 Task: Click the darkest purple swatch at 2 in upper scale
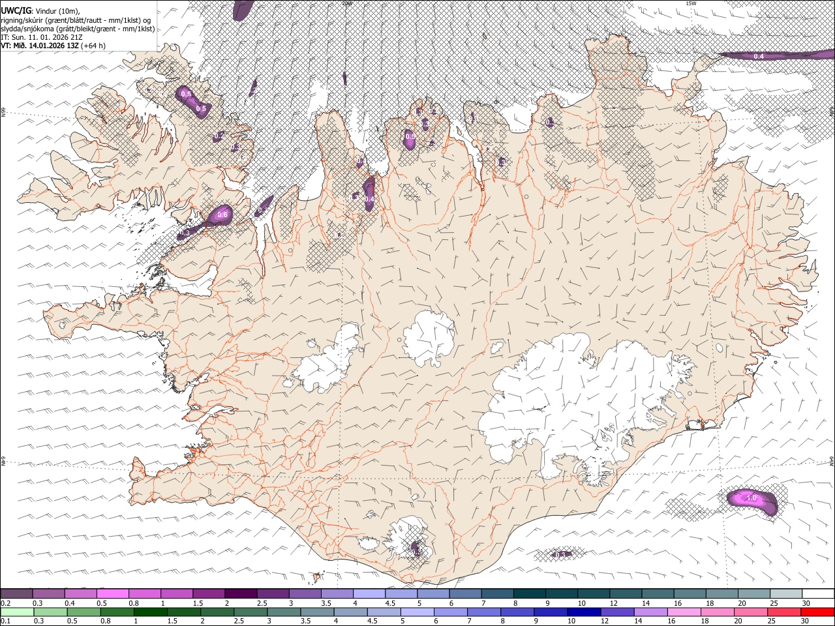241,594
